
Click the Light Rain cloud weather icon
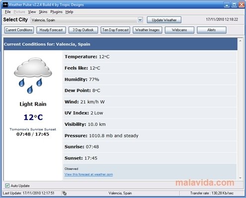[33, 75]
